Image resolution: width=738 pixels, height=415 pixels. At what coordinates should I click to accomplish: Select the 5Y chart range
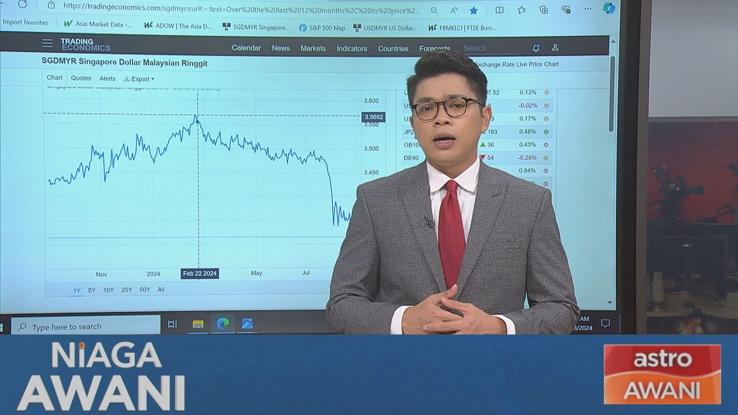(x=92, y=290)
